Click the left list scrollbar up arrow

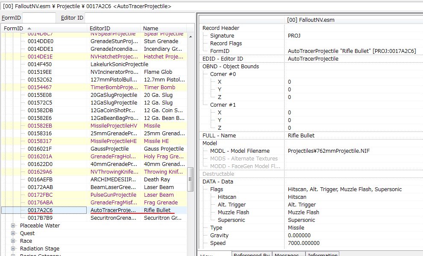[x=191, y=36]
